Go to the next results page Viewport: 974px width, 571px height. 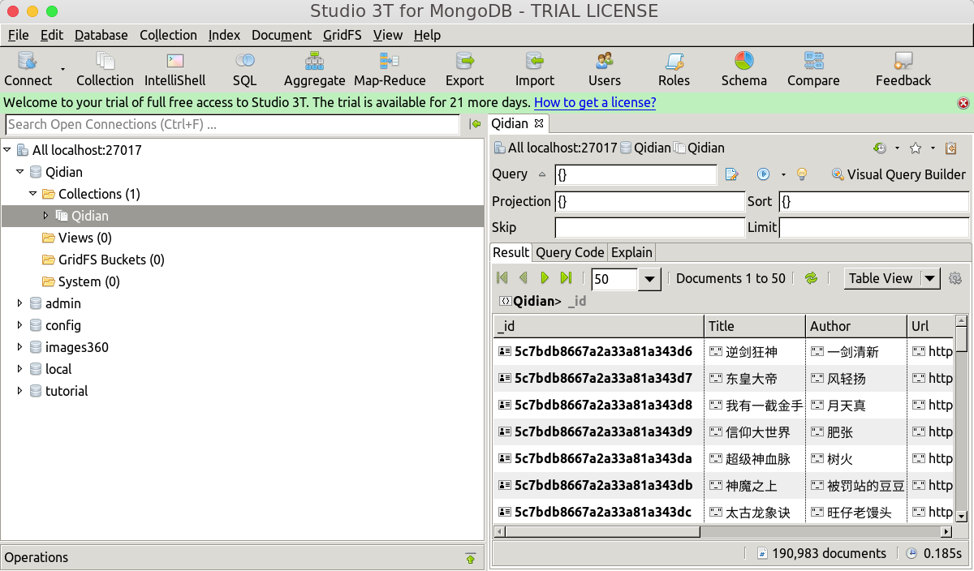[545, 278]
